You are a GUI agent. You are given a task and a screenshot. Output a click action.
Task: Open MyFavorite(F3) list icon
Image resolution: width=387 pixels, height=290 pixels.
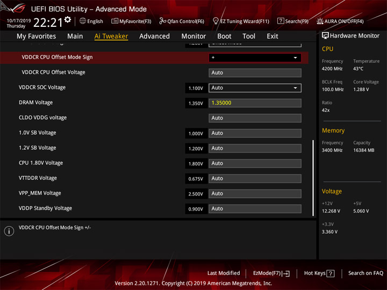click(114, 21)
